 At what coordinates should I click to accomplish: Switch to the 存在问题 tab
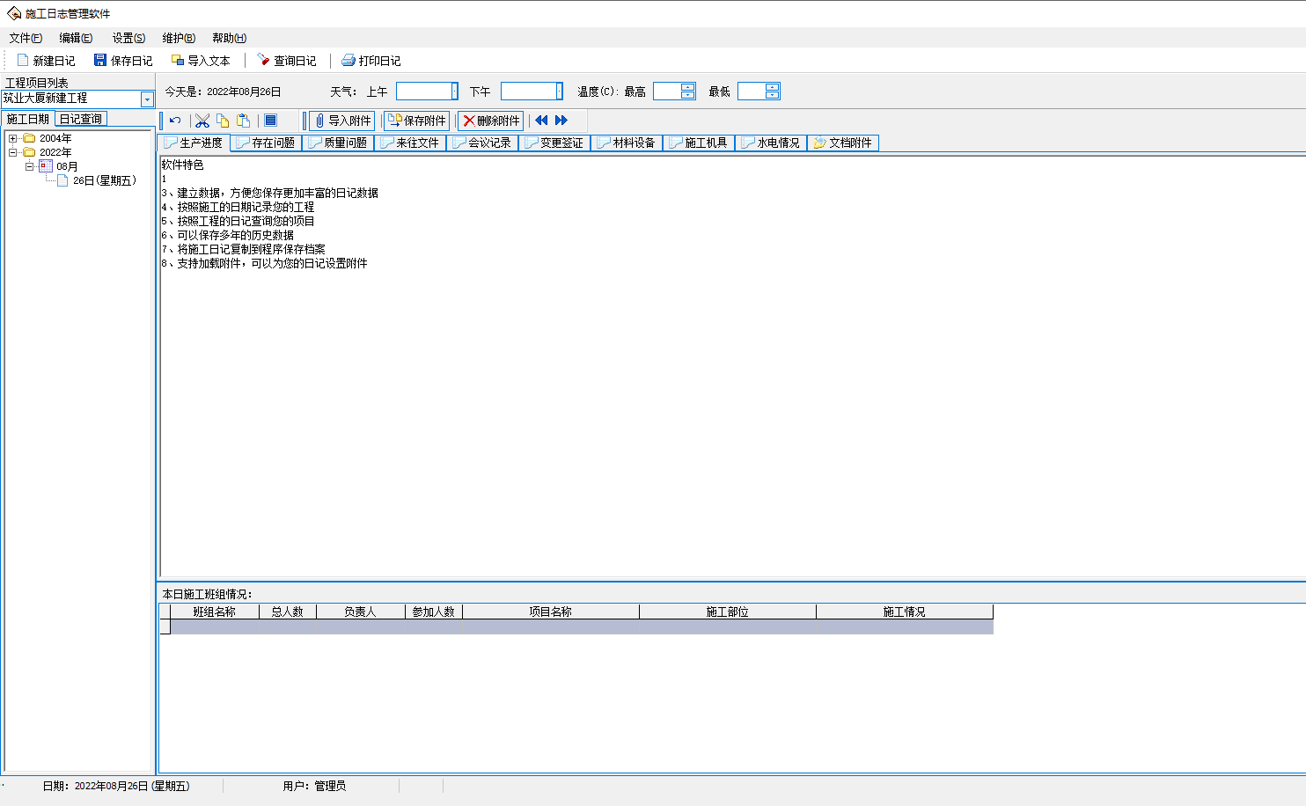[x=266, y=143]
